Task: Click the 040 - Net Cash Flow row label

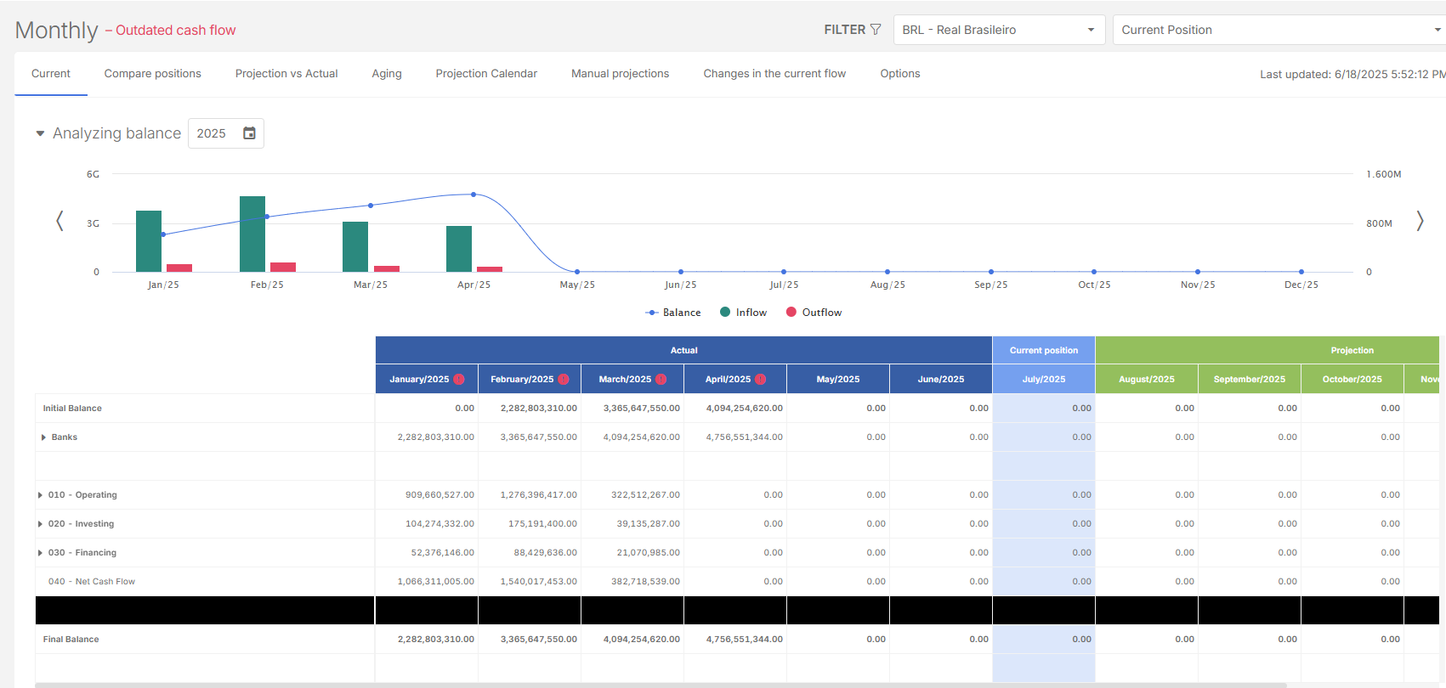Action: click(x=92, y=582)
